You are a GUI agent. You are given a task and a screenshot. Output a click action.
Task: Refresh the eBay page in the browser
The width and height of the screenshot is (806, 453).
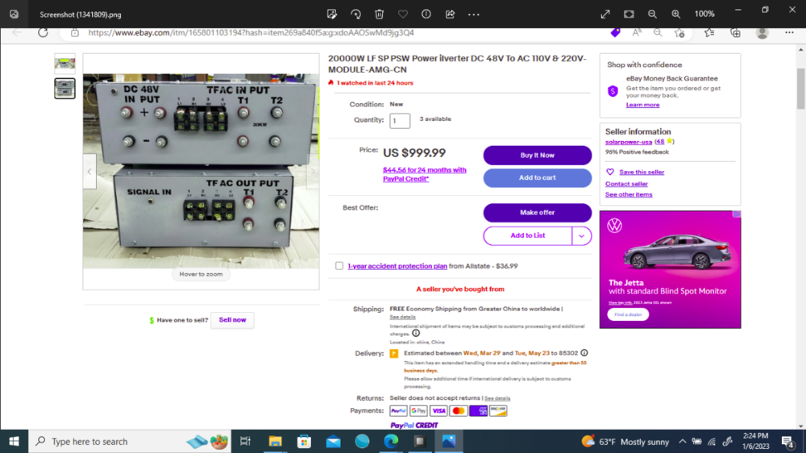pyautogui.click(x=44, y=33)
